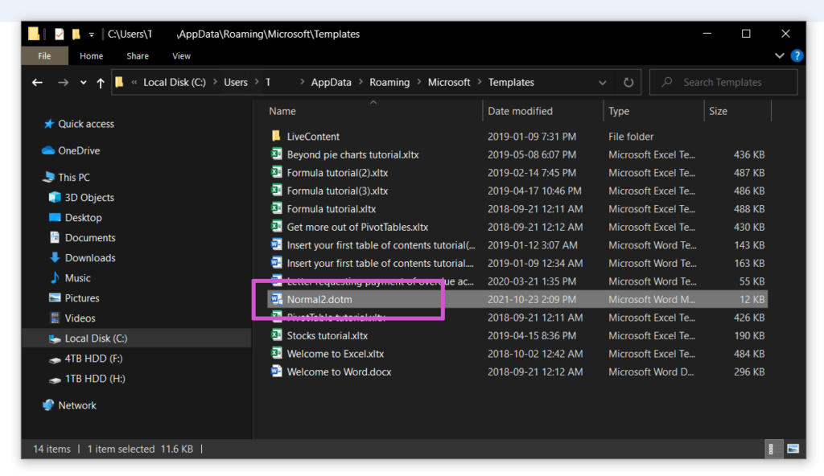Click the File folder type cell

(x=631, y=137)
